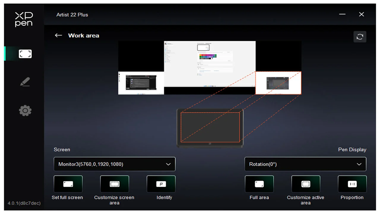Select the highlighted right monitor thumbnail
Image resolution: width=380 pixels, height=214 pixels.
pos(278,83)
